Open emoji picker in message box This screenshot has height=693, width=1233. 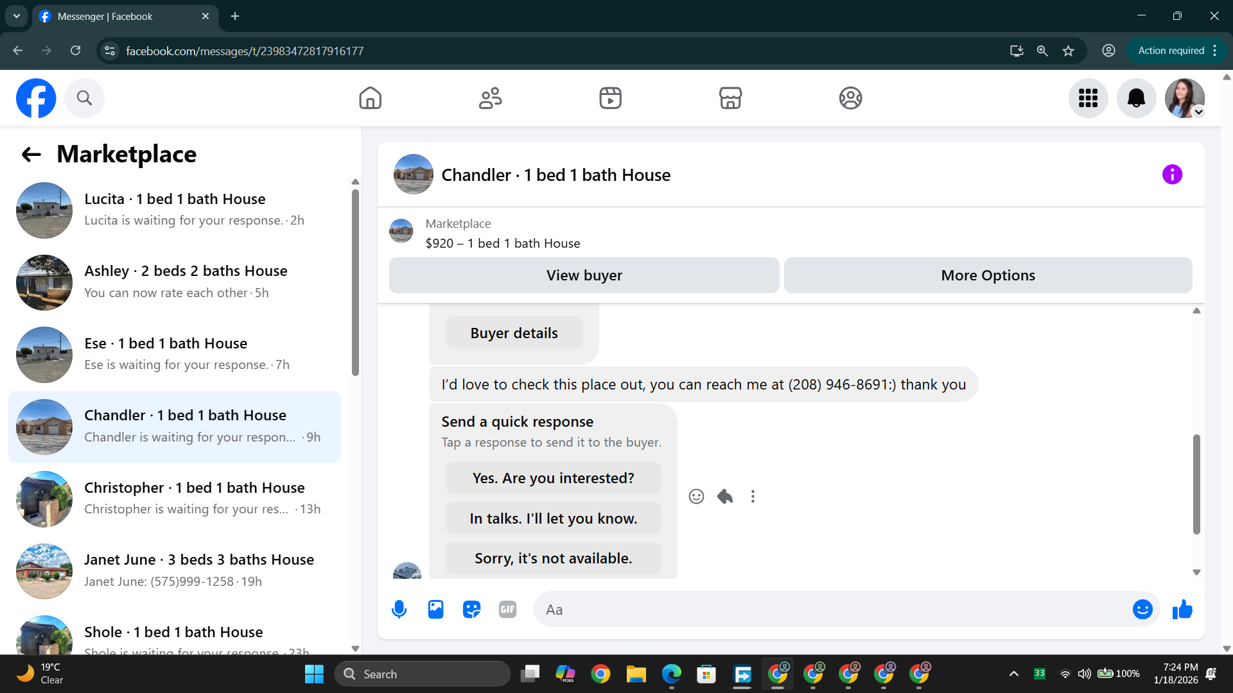(1142, 610)
